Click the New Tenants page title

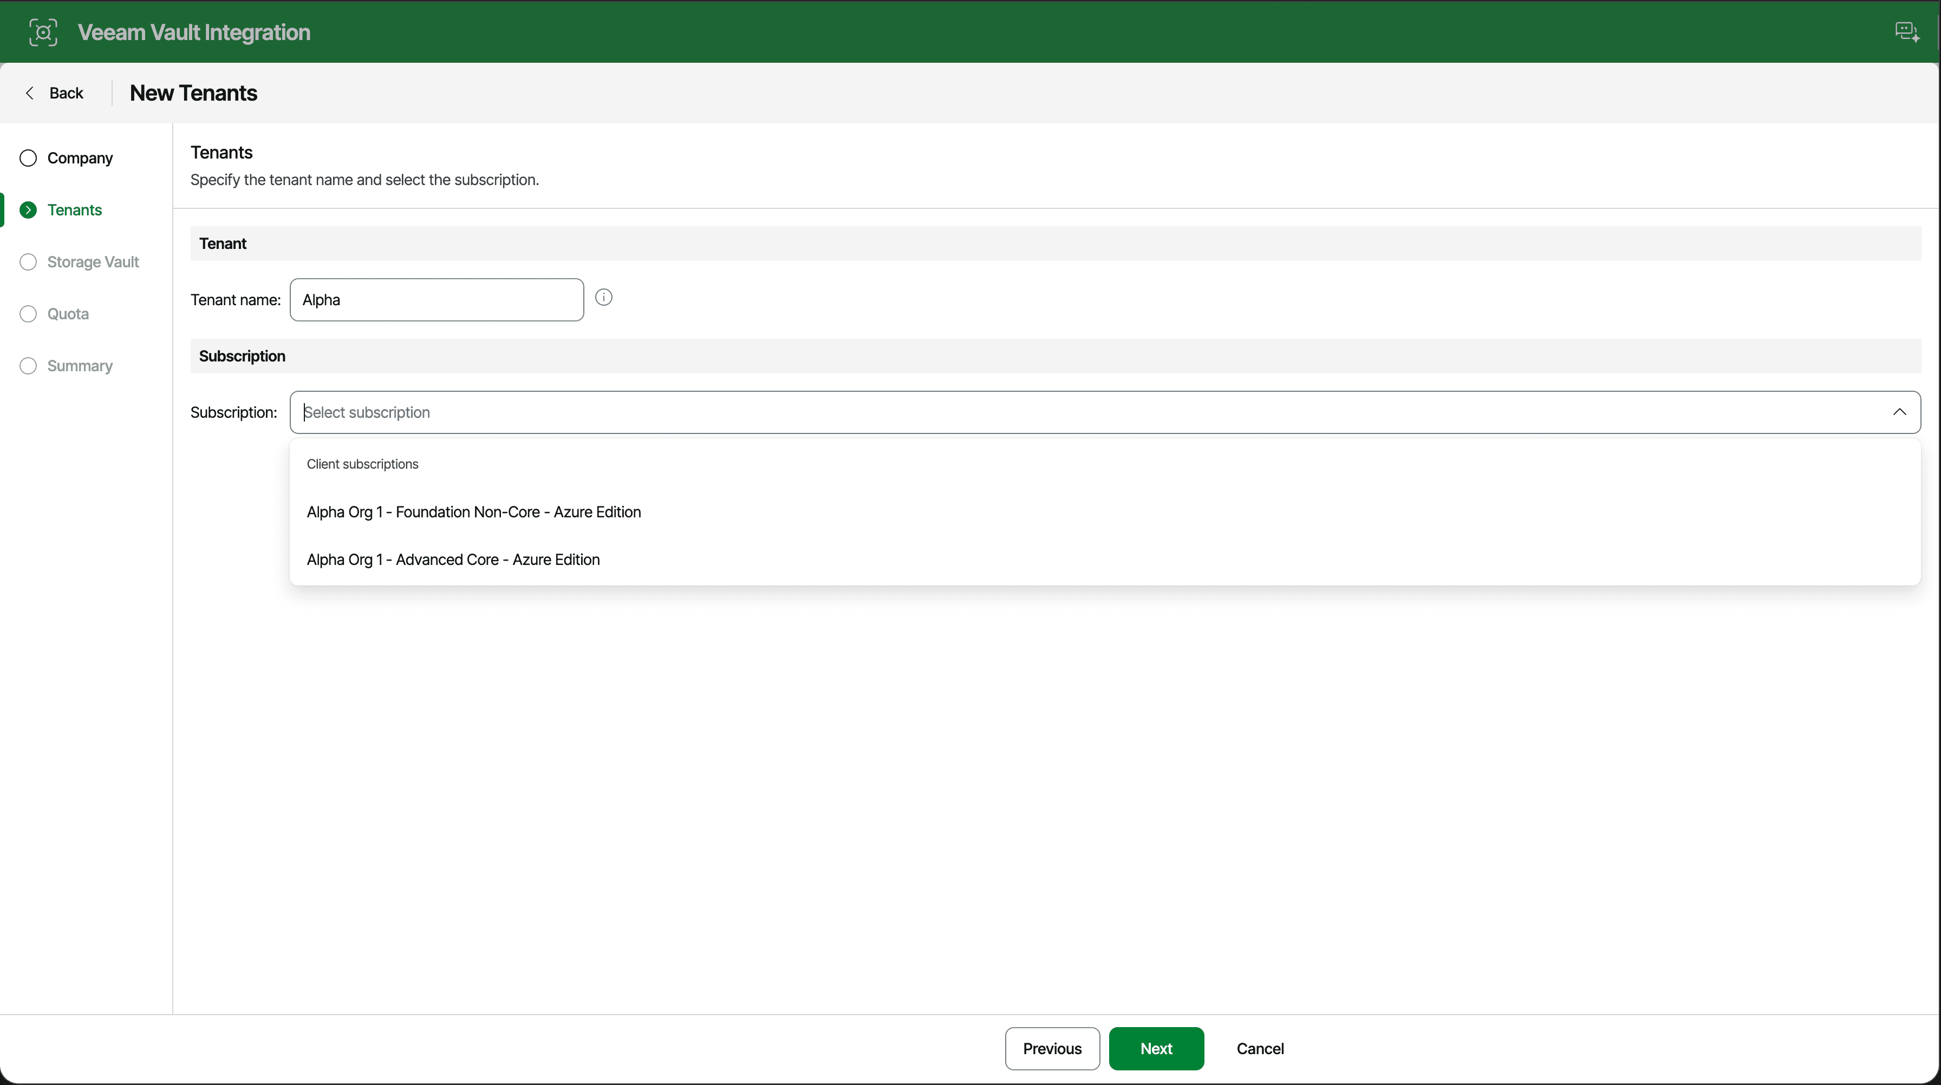pos(194,93)
